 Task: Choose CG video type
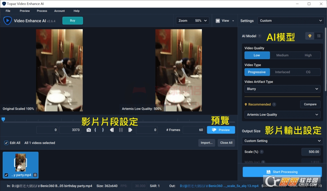tap(308, 72)
